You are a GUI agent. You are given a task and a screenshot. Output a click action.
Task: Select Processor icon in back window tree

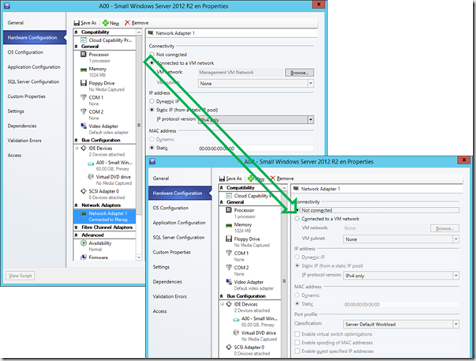click(84, 55)
